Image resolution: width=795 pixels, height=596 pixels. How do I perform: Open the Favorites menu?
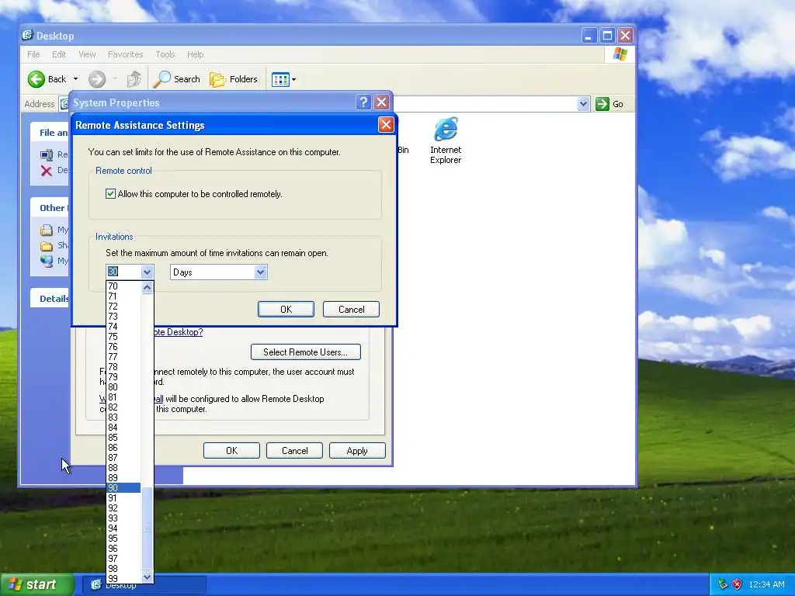[x=125, y=54]
